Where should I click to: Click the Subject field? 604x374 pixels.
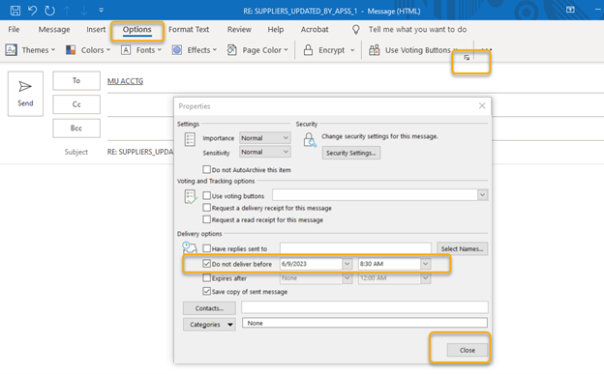click(140, 152)
